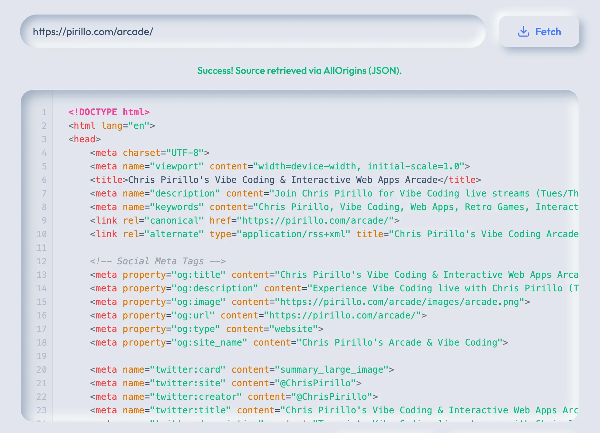Screen dimensions: 600x433
Task: Click line number 1 in the gutter
Action: point(44,112)
